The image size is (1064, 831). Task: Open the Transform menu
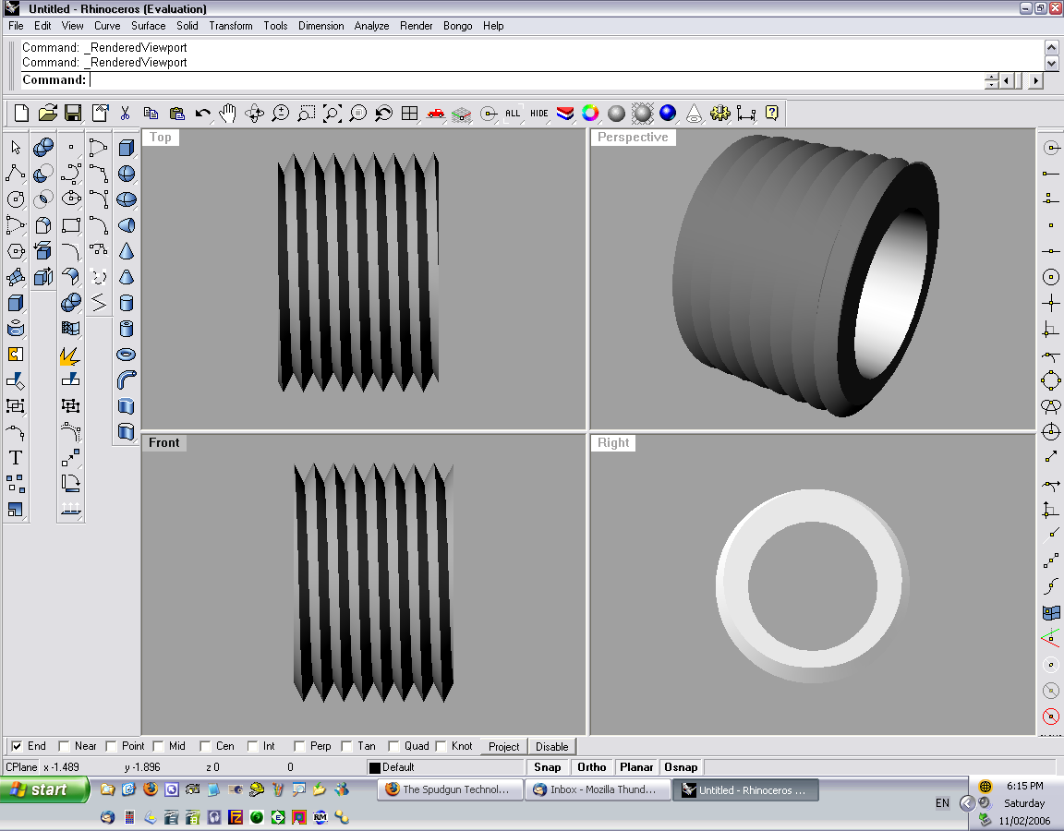[231, 26]
